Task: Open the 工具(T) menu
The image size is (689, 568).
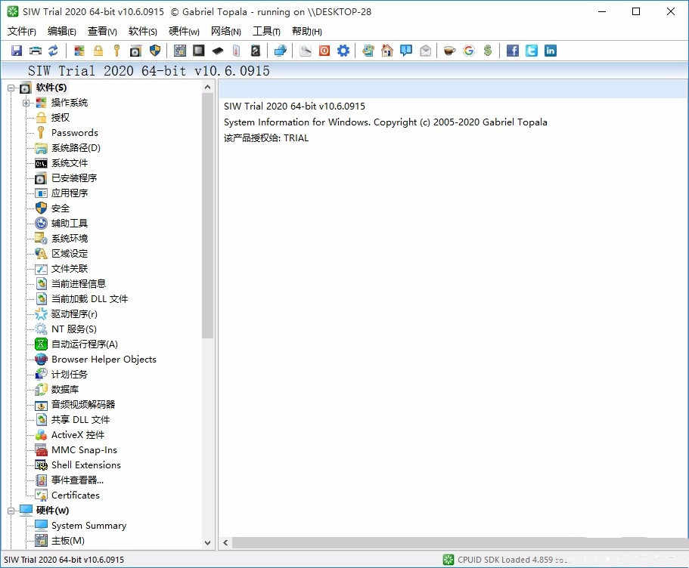Action: [x=266, y=31]
